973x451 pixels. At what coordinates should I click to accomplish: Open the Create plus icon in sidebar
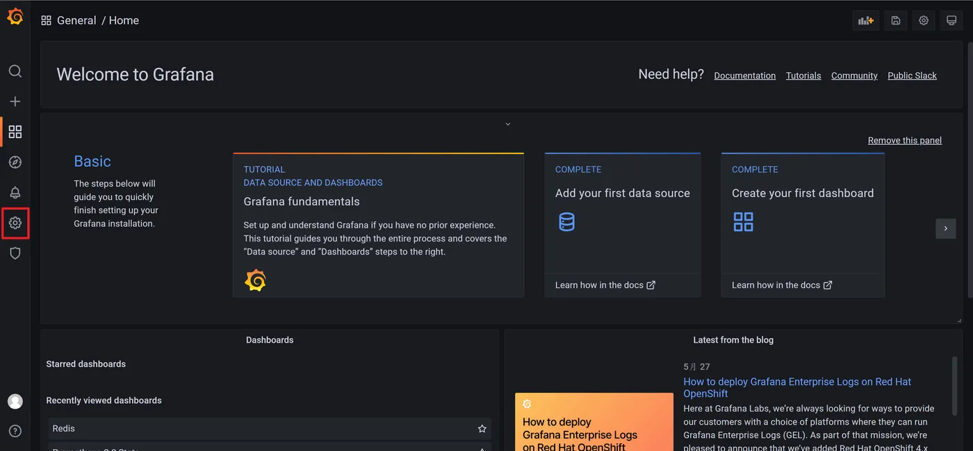click(x=15, y=101)
